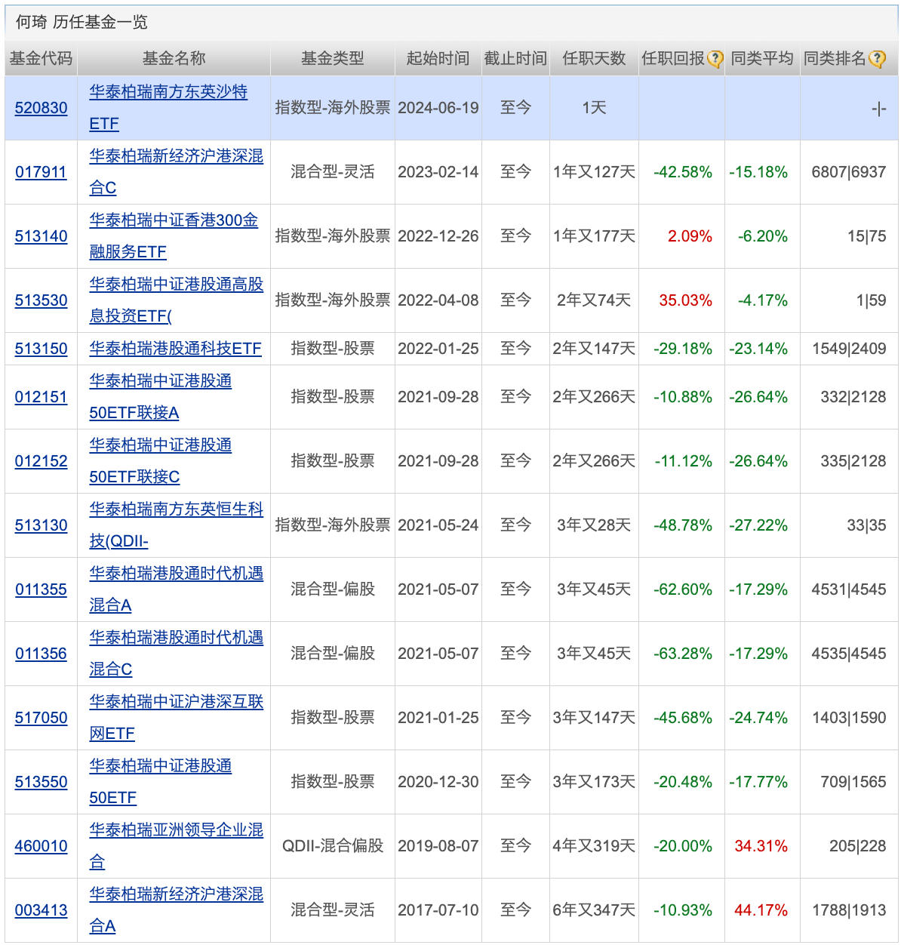Select the start date 2019-08-07

pos(438,846)
